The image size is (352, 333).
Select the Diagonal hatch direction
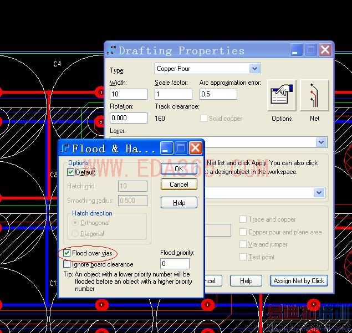[x=75, y=234]
